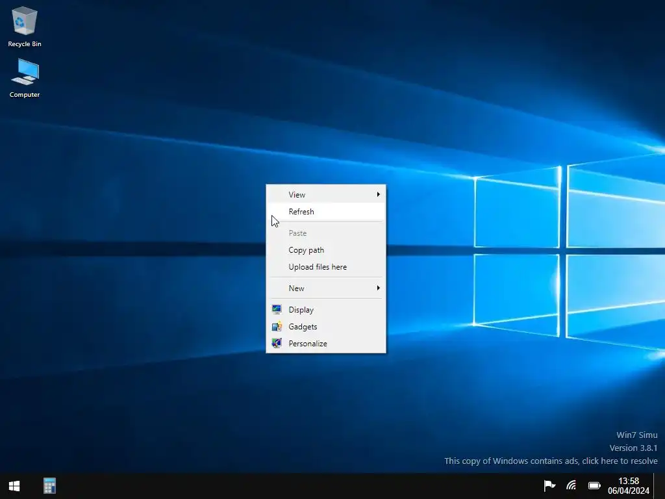Expand the View submenu arrow

click(379, 194)
